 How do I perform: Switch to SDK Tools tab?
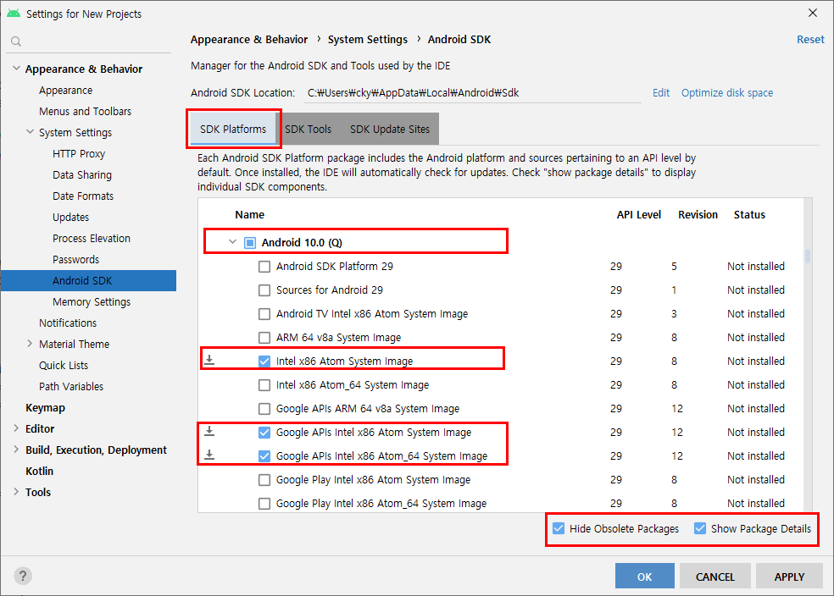click(x=308, y=129)
